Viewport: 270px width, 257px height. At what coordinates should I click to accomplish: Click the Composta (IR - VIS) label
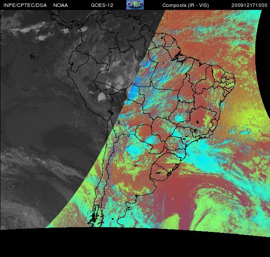pos(186,5)
